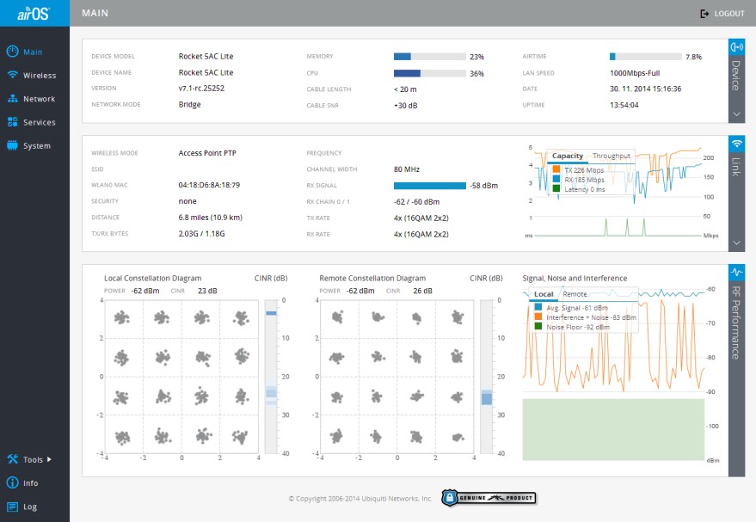Click the RF Performance vertical panel label
Screen dimensions: 756x522
pyautogui.click(x=736, y=322)
